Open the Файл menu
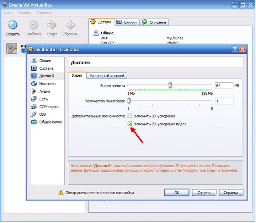This screenshot has height=223, width=256. tap(8, 13)
